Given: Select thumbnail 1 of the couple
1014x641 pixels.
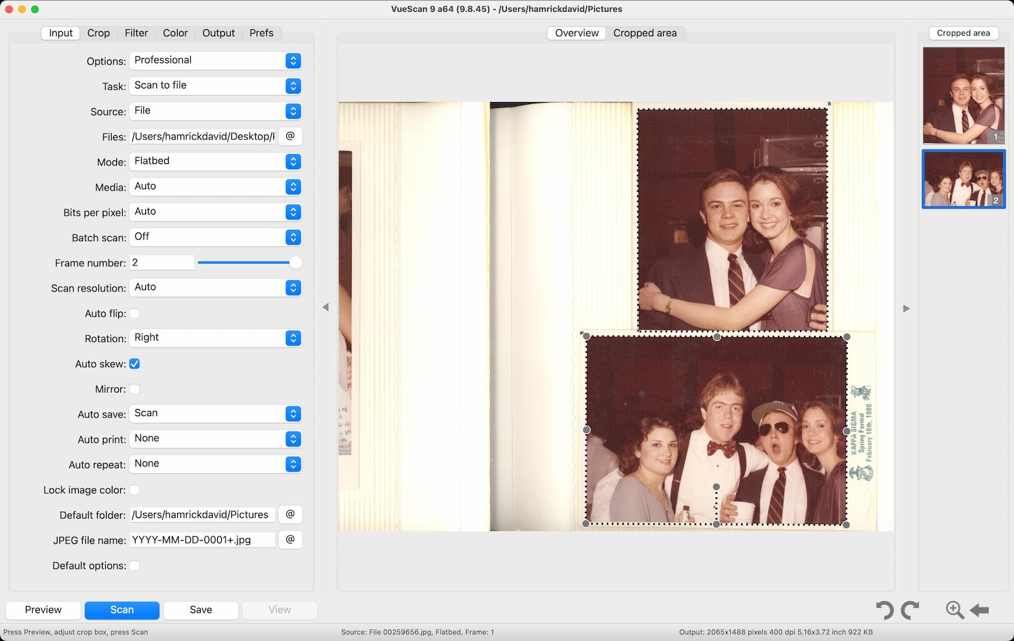Looking at the screenshot, I should [964, 95].
